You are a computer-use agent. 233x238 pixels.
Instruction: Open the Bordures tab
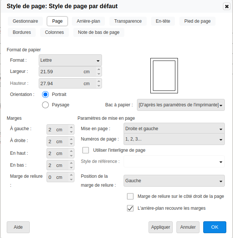(x=22, y=32)
